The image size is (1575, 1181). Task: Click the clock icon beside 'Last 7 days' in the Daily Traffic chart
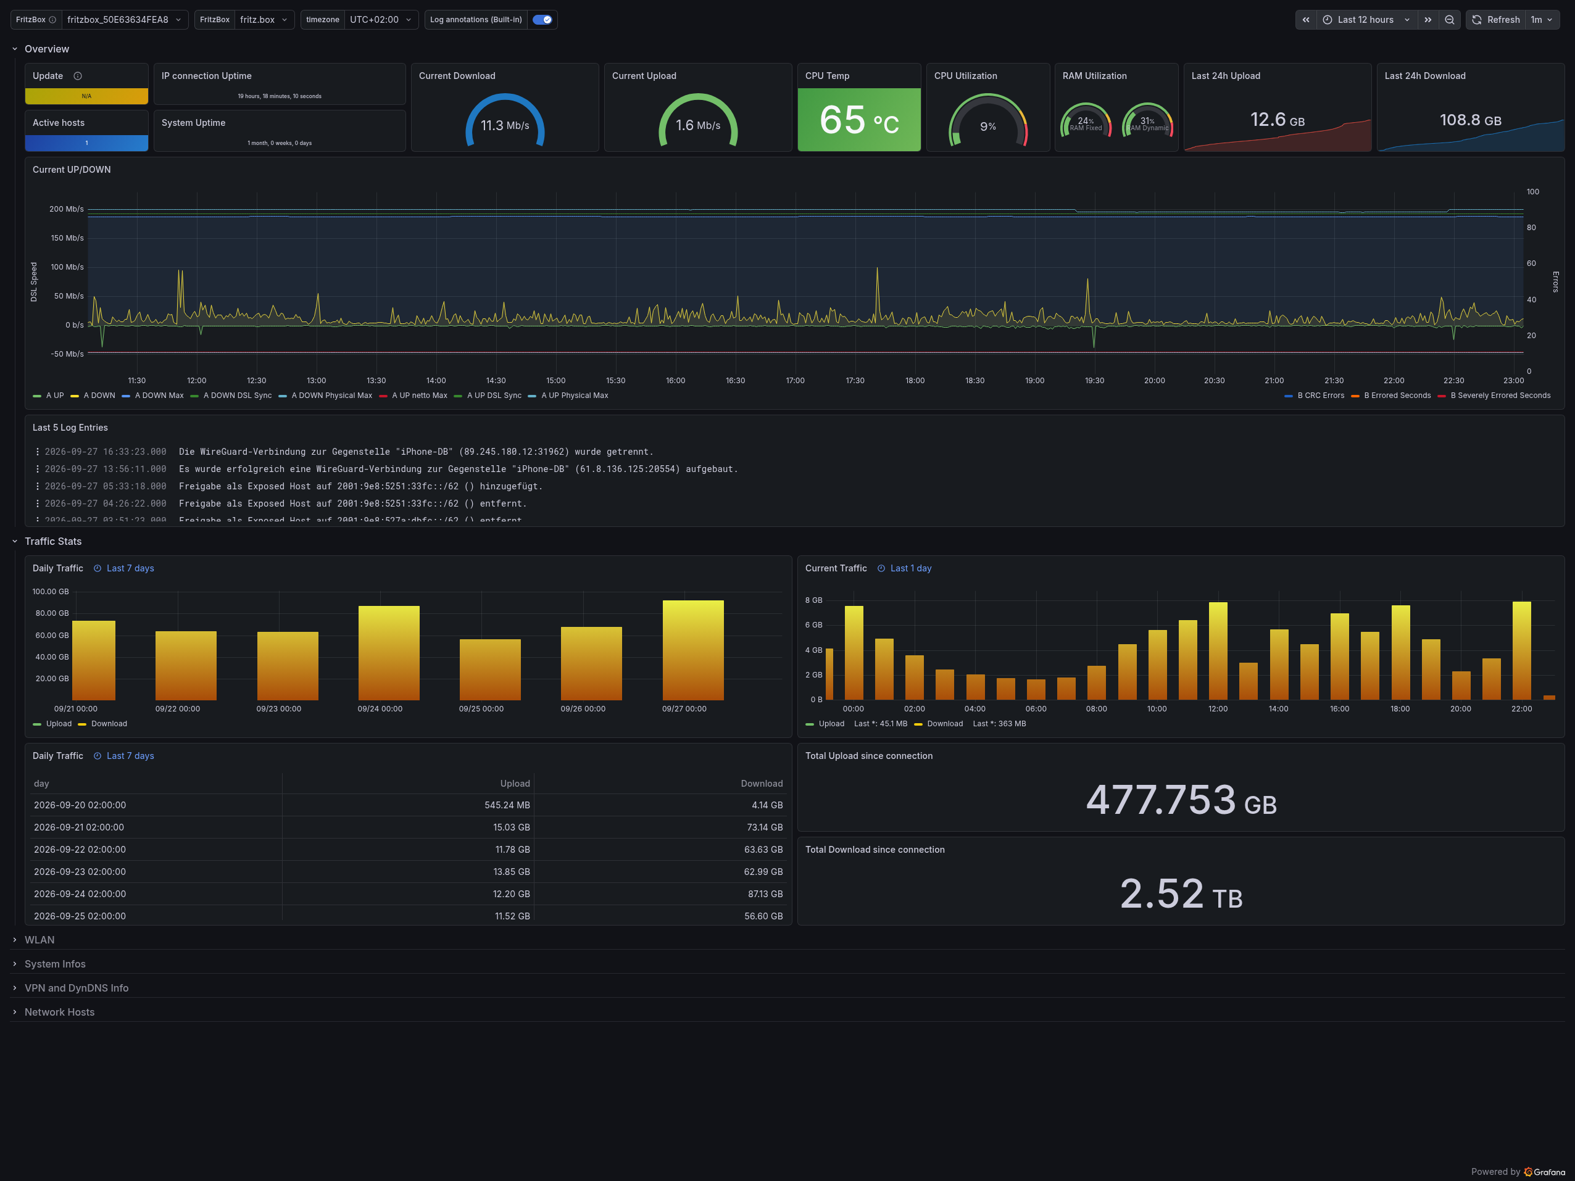(x=98, y=568)
